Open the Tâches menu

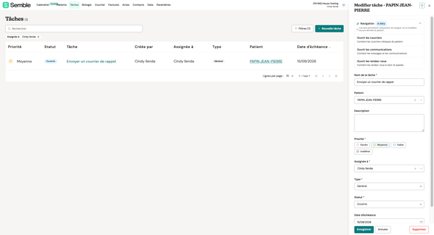pyautogui.click(x=74, y=5)
